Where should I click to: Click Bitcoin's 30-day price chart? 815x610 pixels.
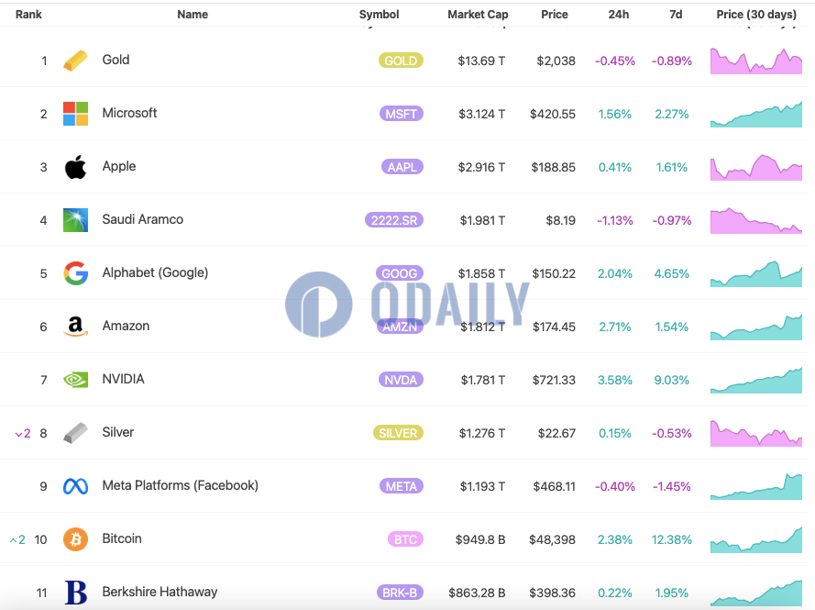pos(756,539)
